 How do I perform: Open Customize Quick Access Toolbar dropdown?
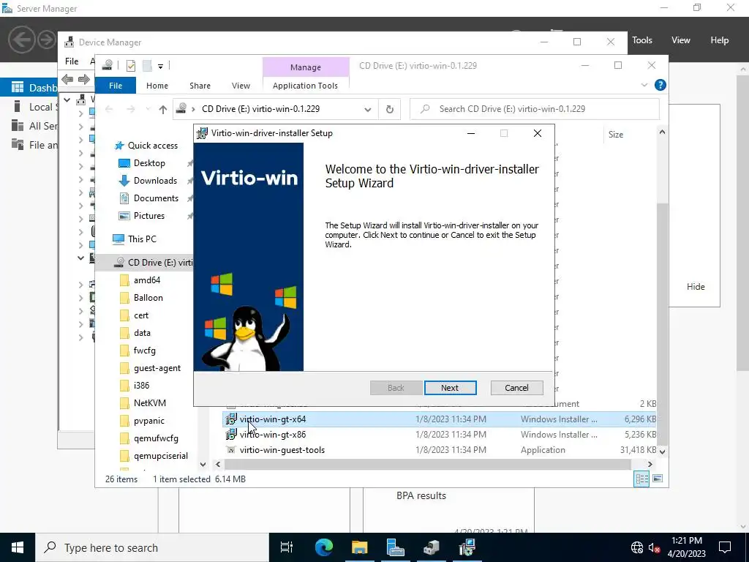tap(160, 66)
